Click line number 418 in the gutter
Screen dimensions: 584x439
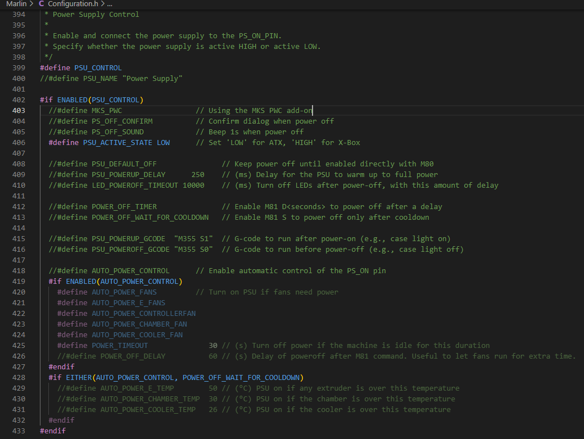coord(19,271)
